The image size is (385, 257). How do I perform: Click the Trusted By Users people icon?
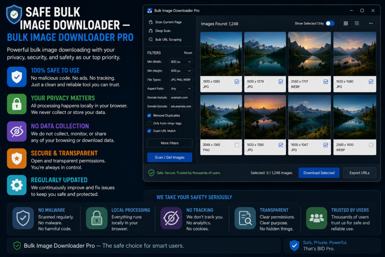317,218
